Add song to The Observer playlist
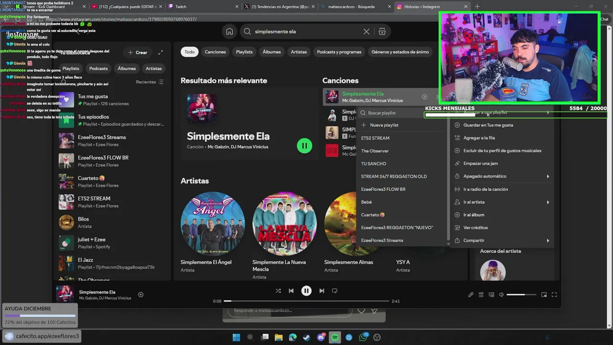Image resolution: width=613 pixels, height=345 pixels. 401,151
